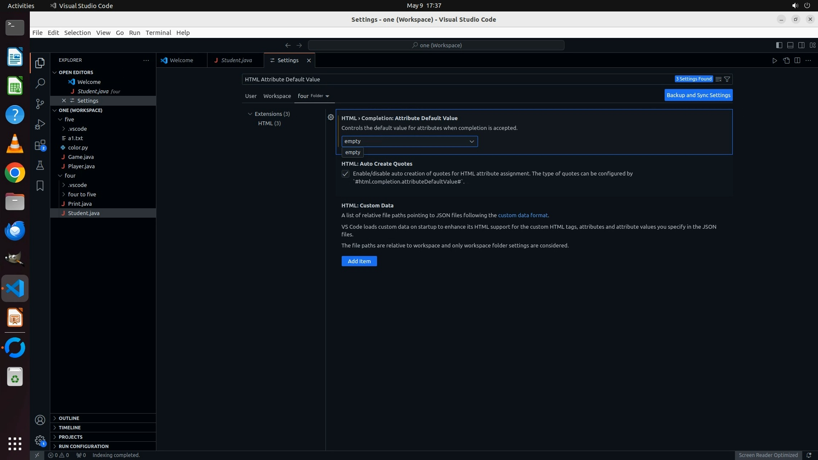The height and width of the screenshot is (460, 818).
Task: Uncheck the HTML Auto Create Quotes checkbox
Action: click(346, 174)
